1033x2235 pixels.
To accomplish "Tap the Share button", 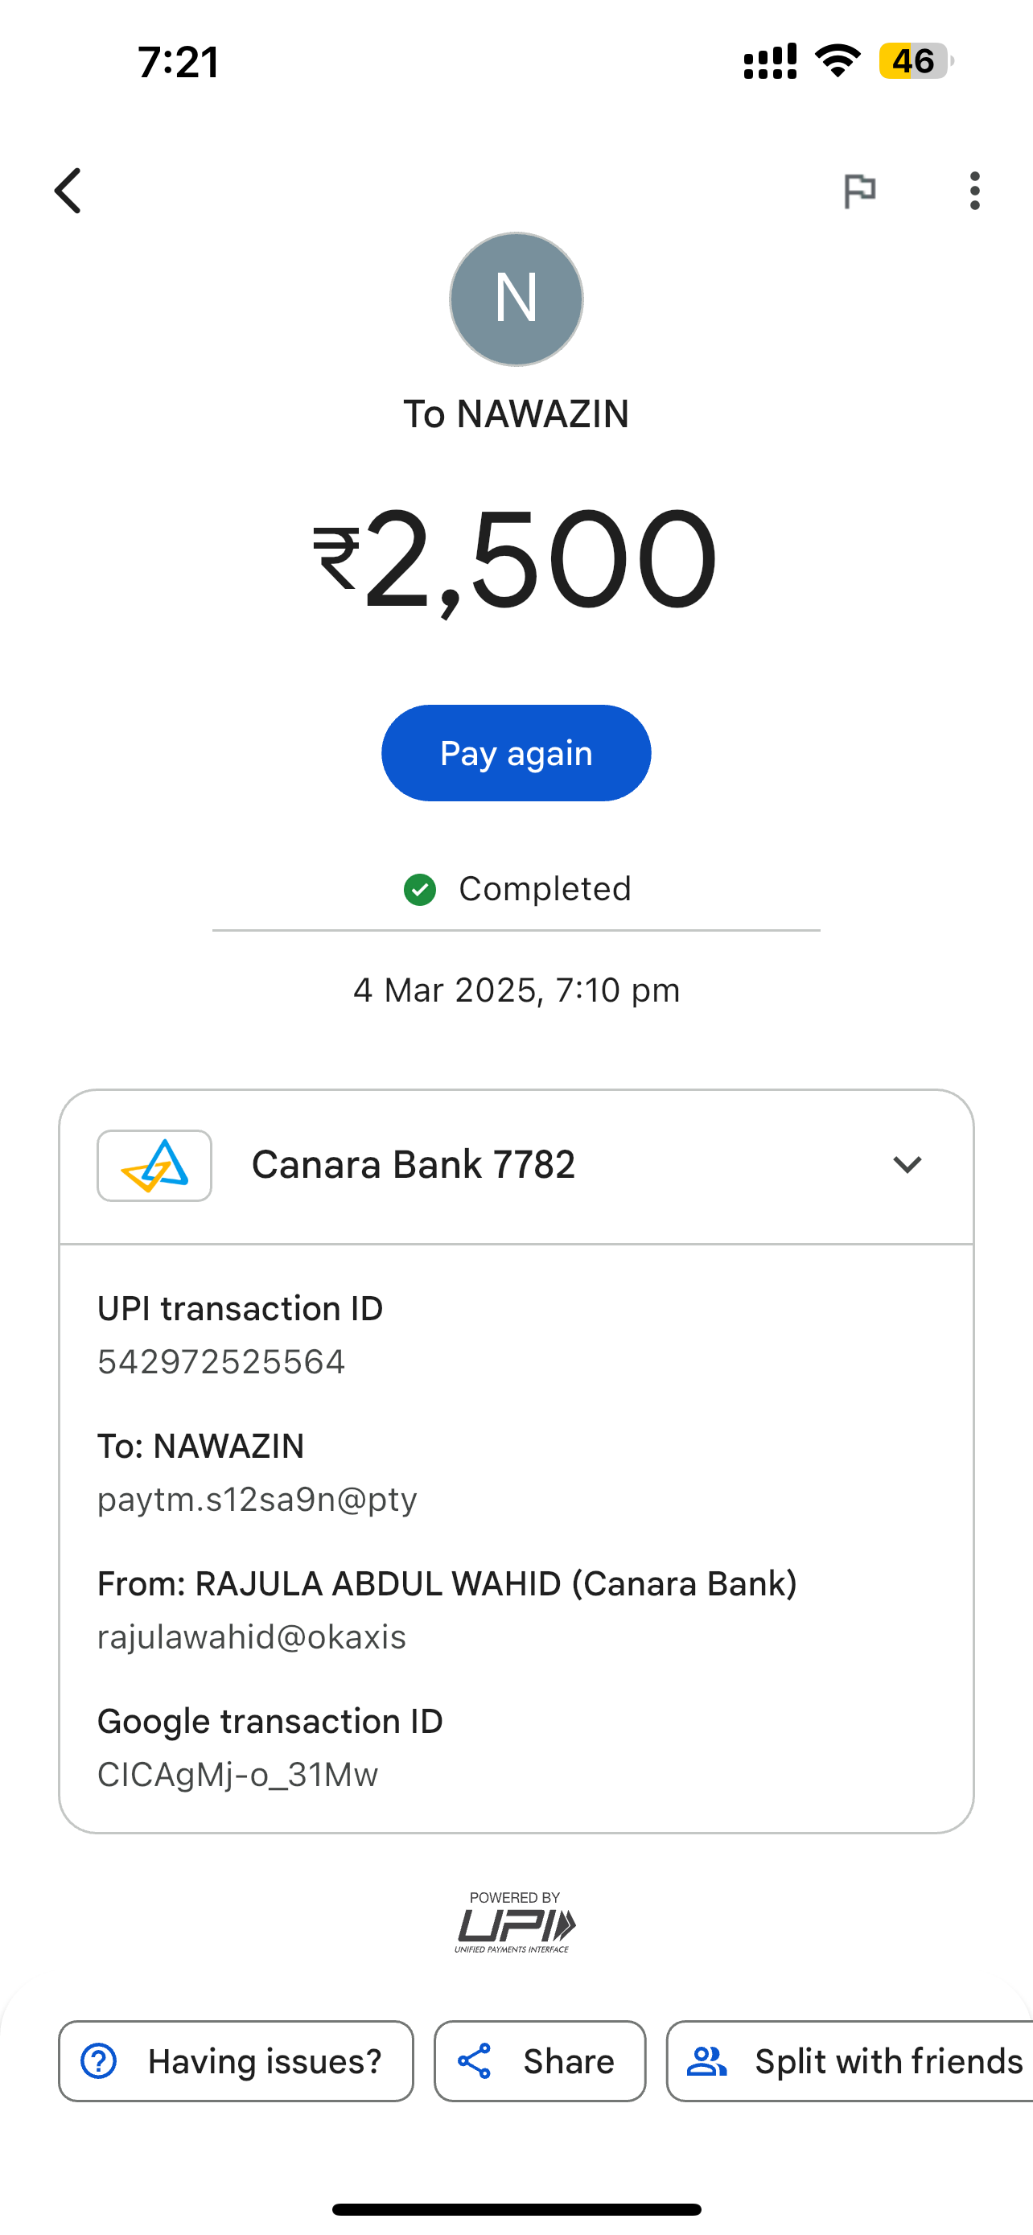I will [x=540, y=2061].
